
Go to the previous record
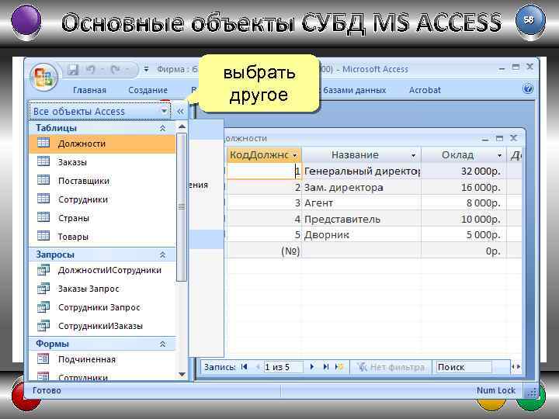[x=258, y=366]
